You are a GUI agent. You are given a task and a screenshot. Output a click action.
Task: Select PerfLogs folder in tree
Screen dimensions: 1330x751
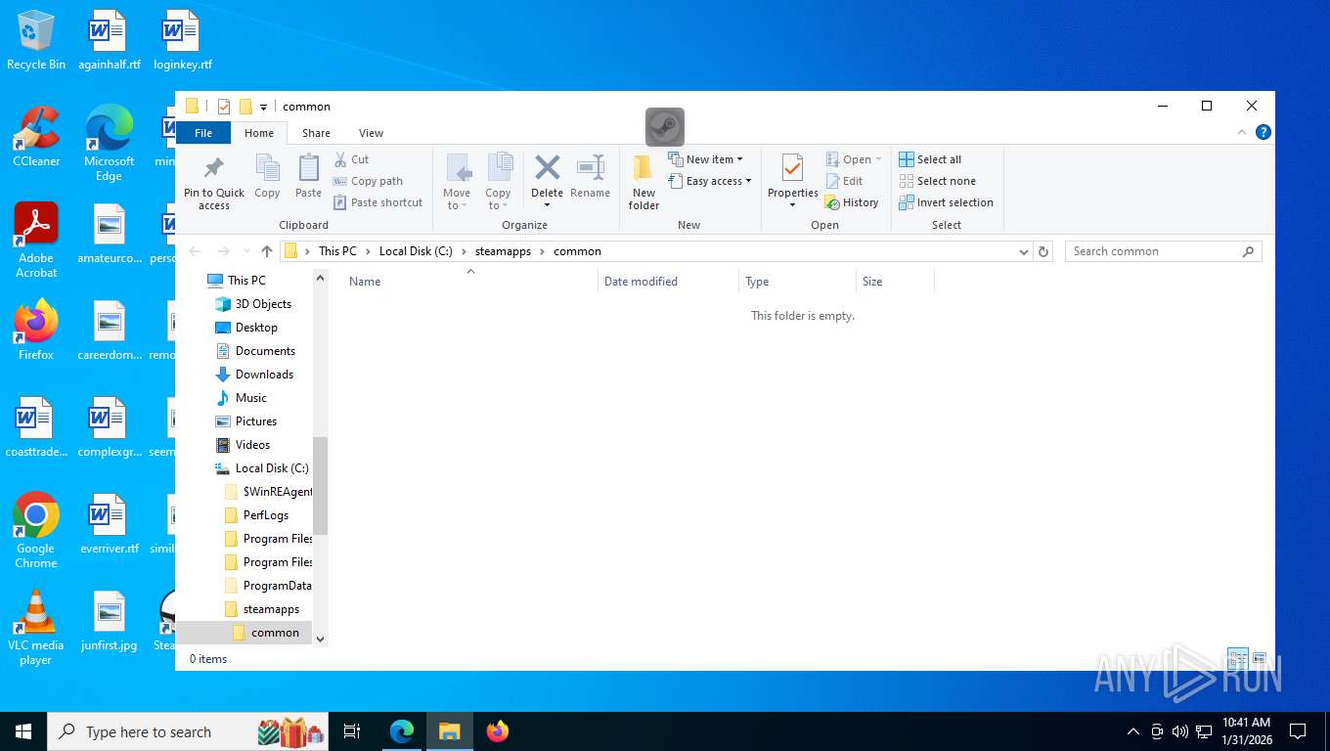pos(266,515)
